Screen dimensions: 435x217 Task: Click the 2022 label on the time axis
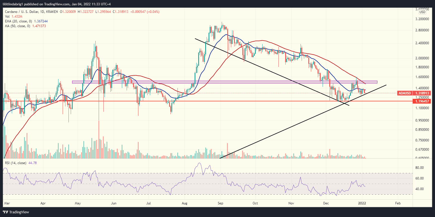pyautogui.click(x=363, y=203)
